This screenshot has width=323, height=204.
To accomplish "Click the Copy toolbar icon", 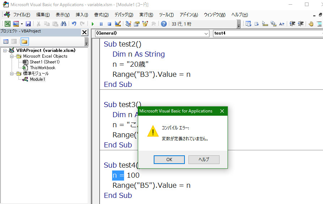I will pos(47,24).
